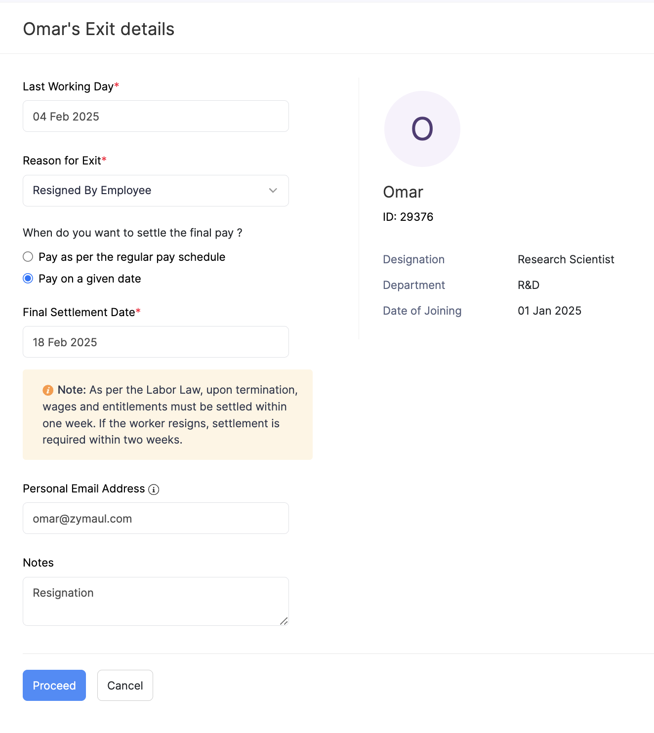
Task: Open the Final Settlement Date field
Action: (156, 342)
